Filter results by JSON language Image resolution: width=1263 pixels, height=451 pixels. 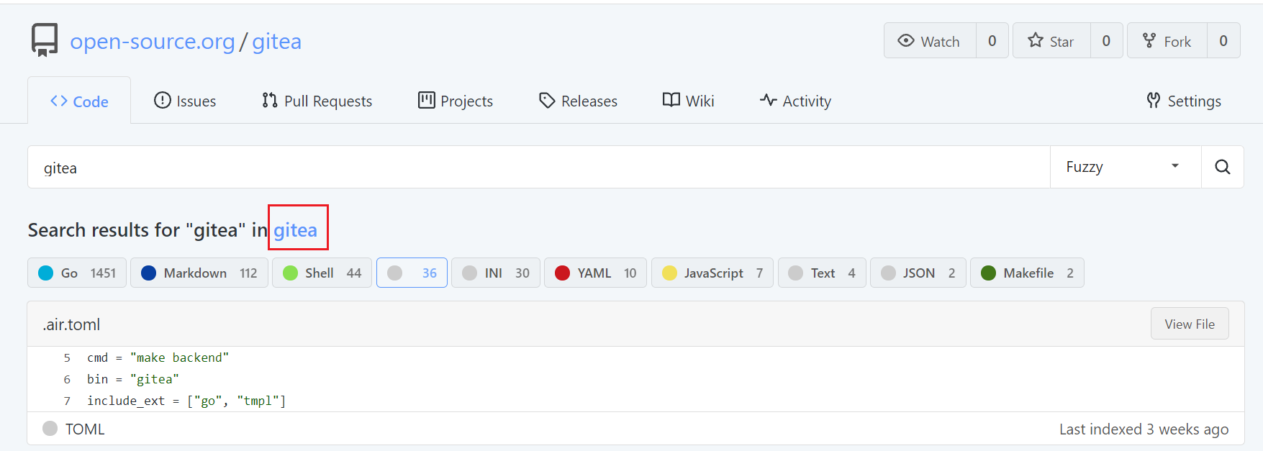(x=918, y=273)
